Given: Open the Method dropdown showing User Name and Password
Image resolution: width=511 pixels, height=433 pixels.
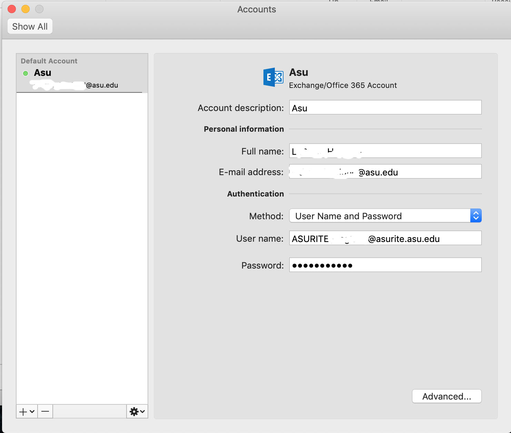Looking at the screenshot, I should pos(379,216).
